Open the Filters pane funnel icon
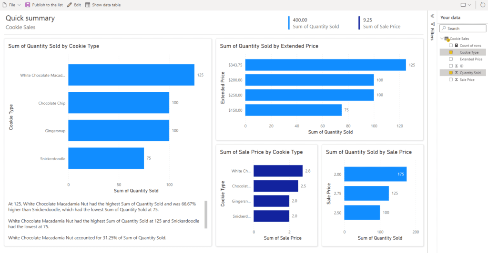488x253 pixels. 432,24
